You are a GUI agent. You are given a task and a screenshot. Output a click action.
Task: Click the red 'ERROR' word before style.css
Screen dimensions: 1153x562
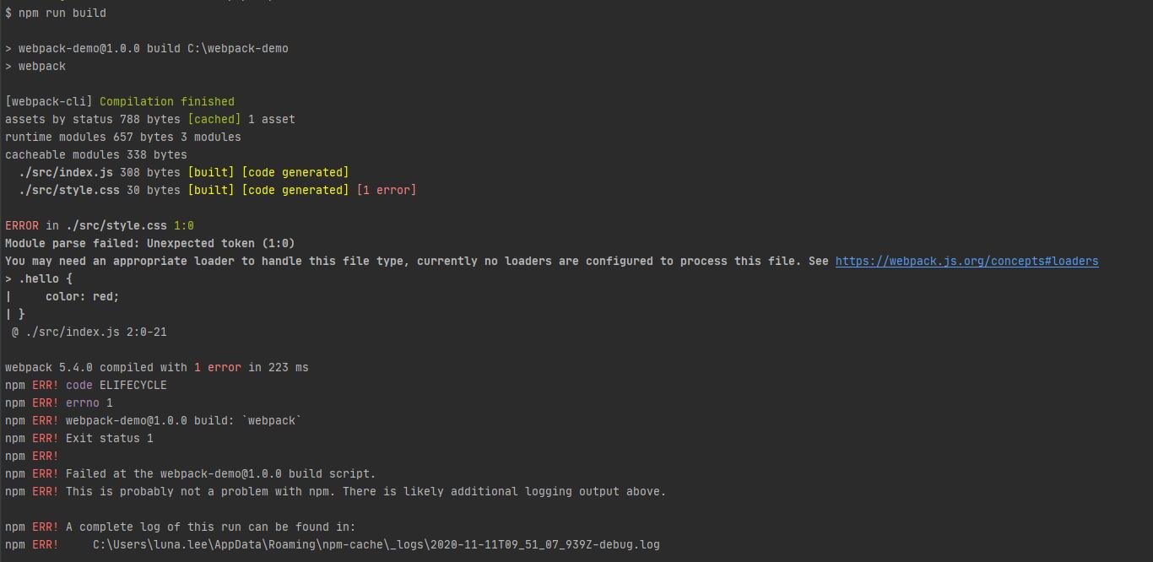pyautogui.click(x=21, y=226)
